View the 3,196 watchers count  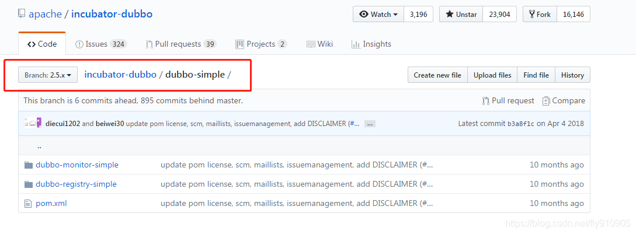[x=418, y=14]
